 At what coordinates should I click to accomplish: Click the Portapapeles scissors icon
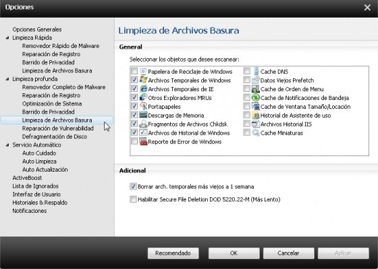pyautogui.click(x=143, y=106)
